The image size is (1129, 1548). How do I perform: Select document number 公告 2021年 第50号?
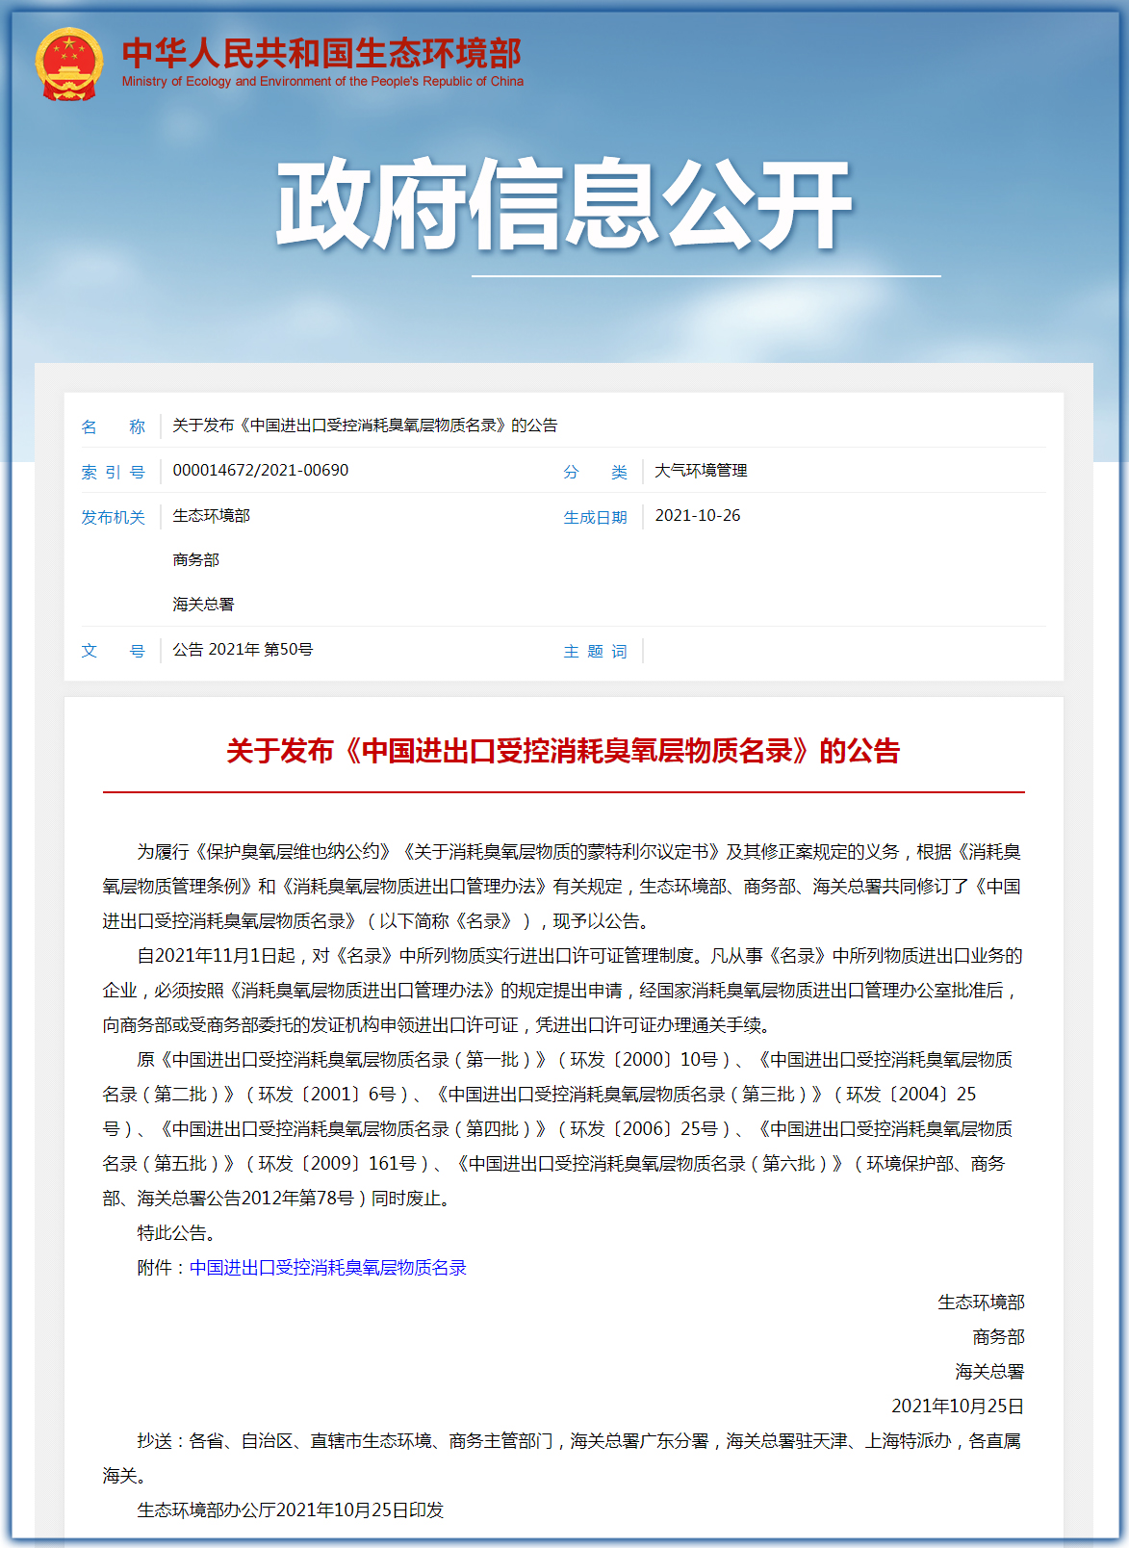(243, 650)
